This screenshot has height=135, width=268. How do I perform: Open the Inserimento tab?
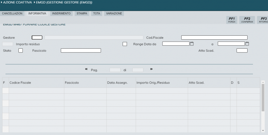click(61, 14)
